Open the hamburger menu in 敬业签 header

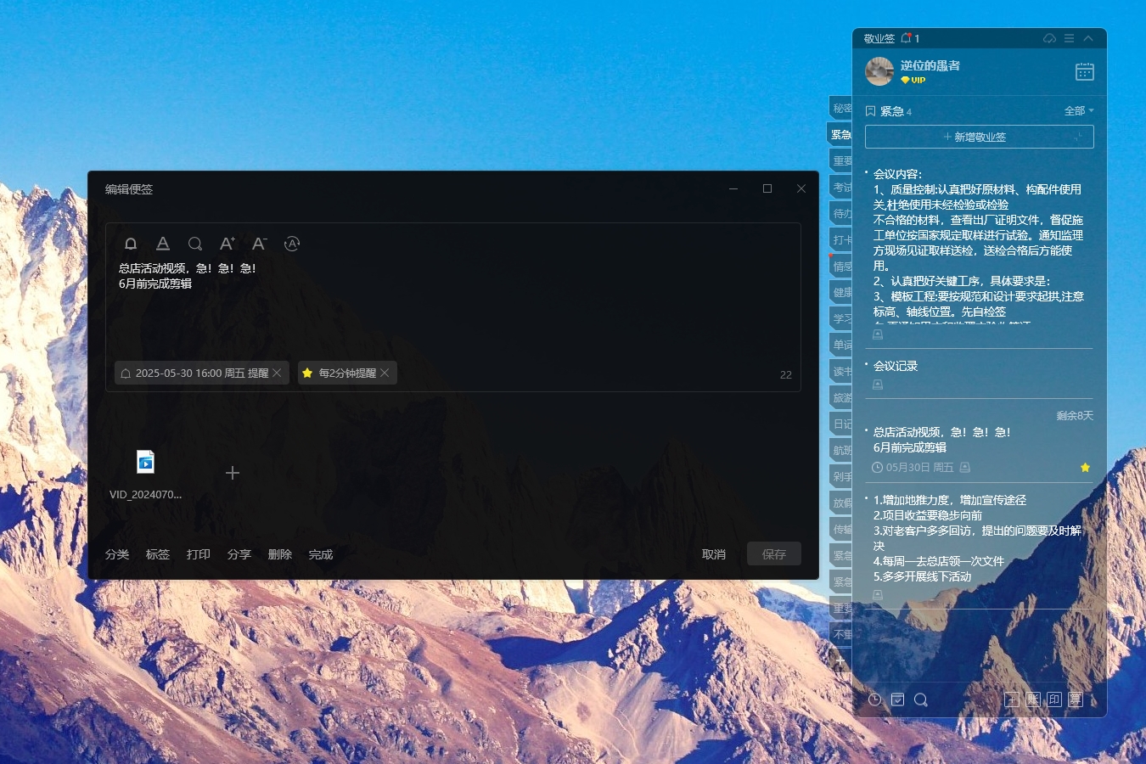[x=1069, y=38]
